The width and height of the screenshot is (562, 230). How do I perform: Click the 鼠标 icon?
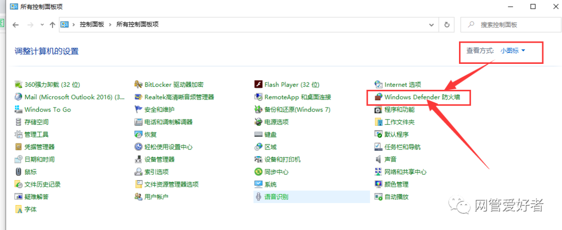(18, 172)
